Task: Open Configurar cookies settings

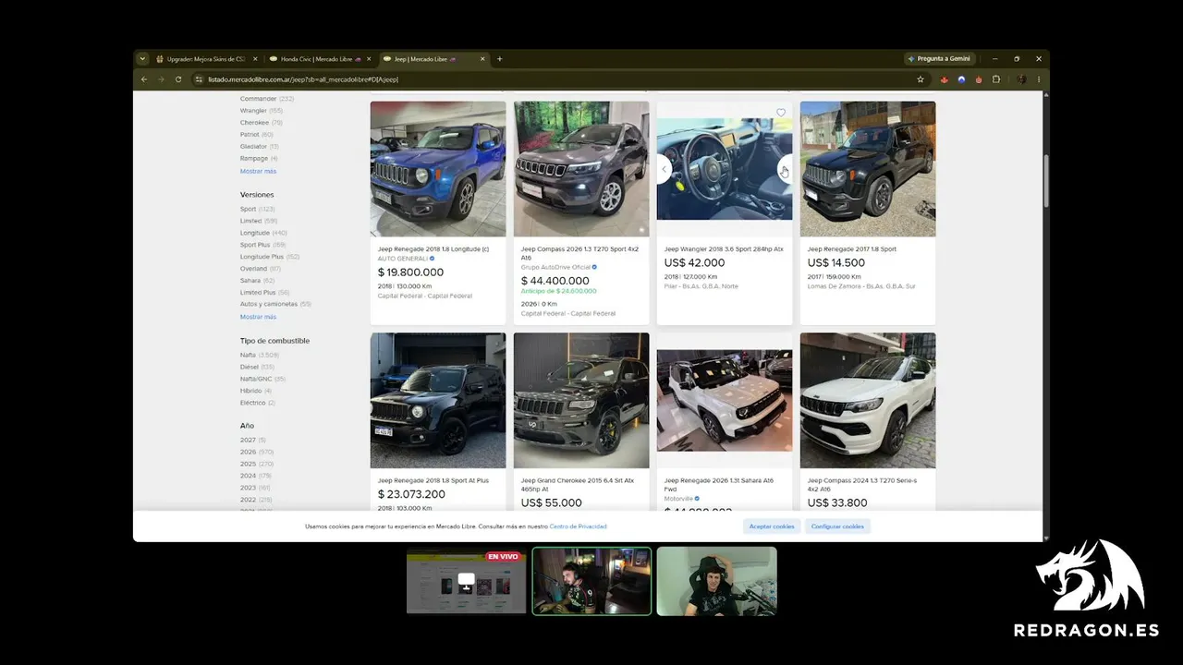Action: [x=837, y=526]
